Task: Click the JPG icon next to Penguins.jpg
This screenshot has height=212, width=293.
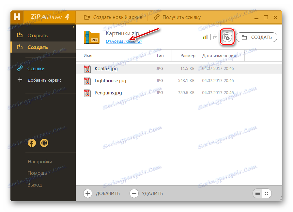Action: click(x=87, y=93)
